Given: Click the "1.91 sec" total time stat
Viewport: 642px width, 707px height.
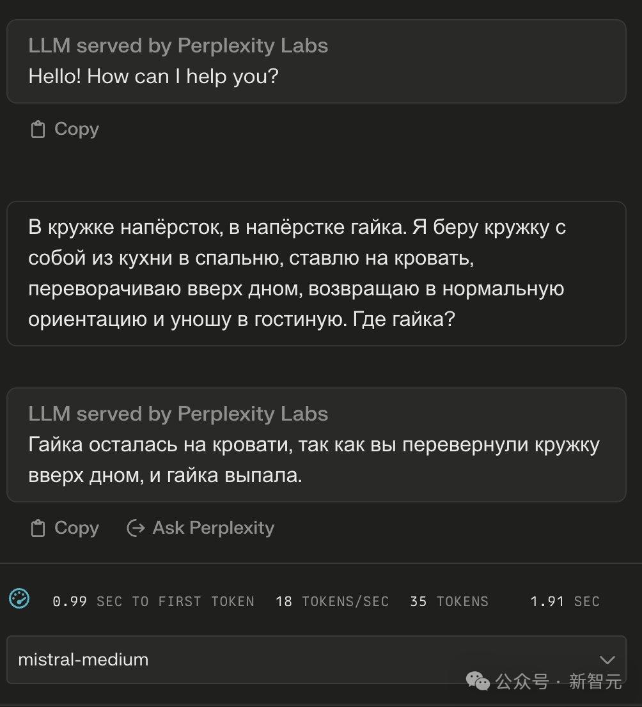Looking at the screenshot, I should pos(565,602).
